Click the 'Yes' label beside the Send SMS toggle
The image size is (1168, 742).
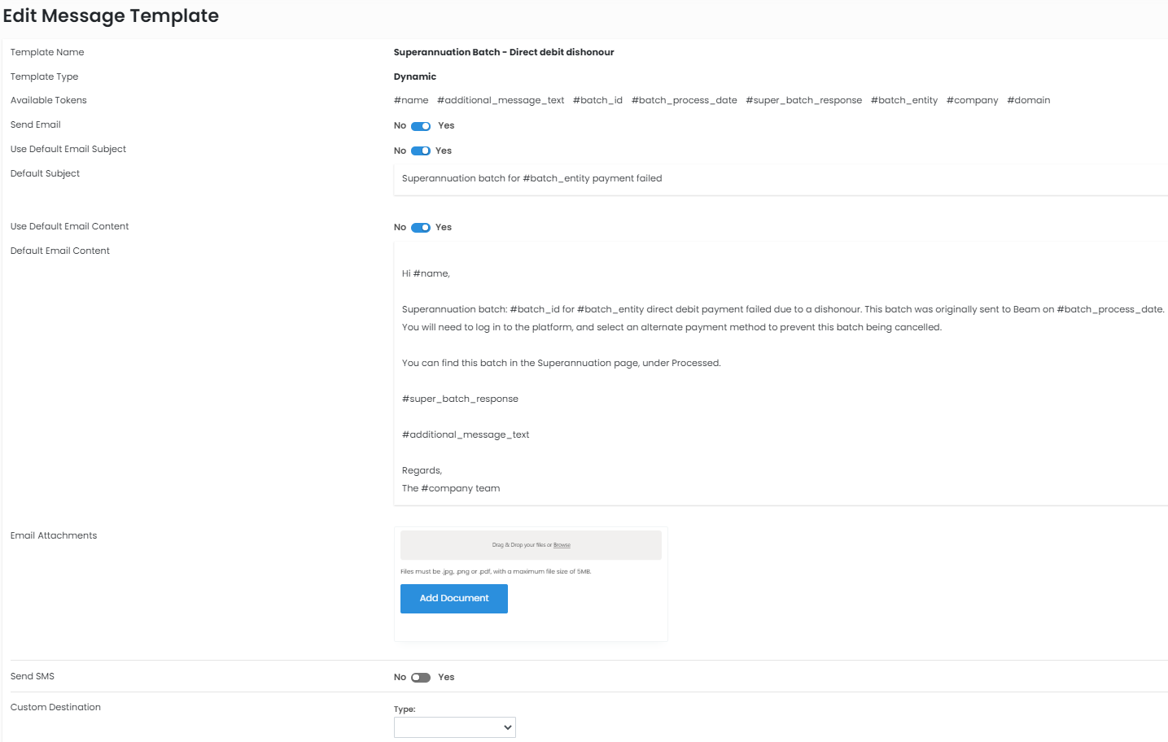(x=446, y=678)
